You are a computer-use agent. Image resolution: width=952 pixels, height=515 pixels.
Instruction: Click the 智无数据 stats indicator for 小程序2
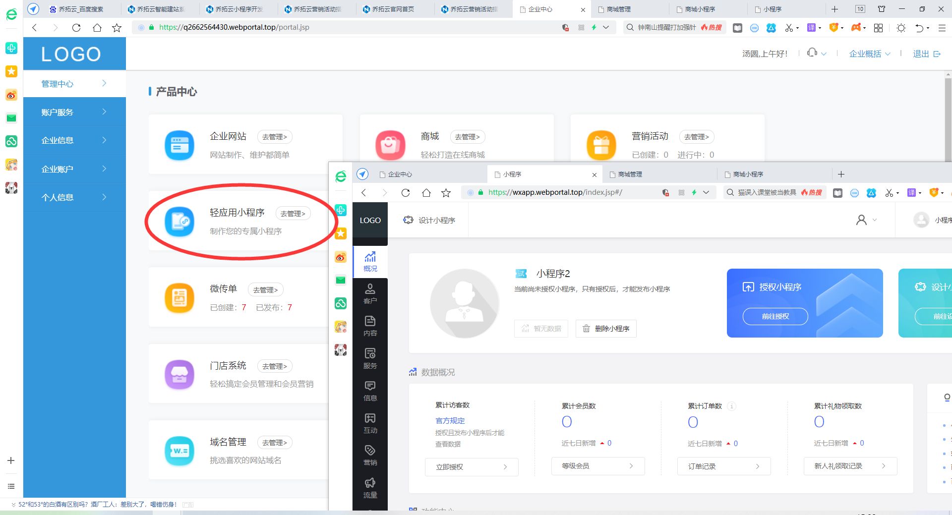541,328
